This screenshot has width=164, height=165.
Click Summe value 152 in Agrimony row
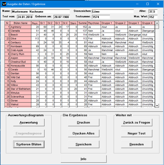tap(82, 27)
